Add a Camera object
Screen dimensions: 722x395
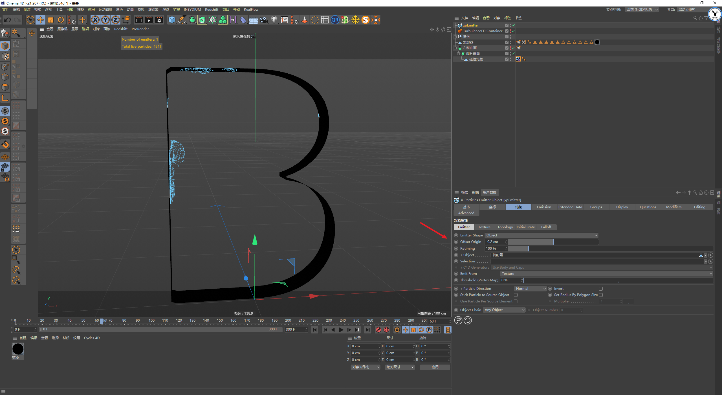click(264, 20)
